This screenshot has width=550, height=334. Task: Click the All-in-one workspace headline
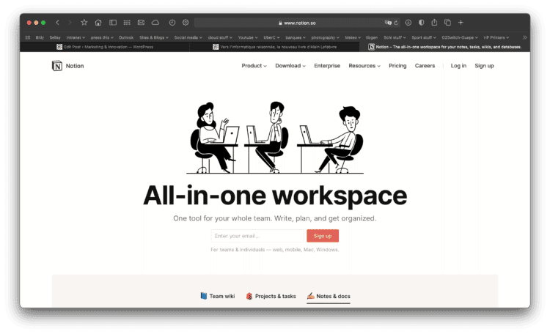pyautogui.click(x=275, y=196)
